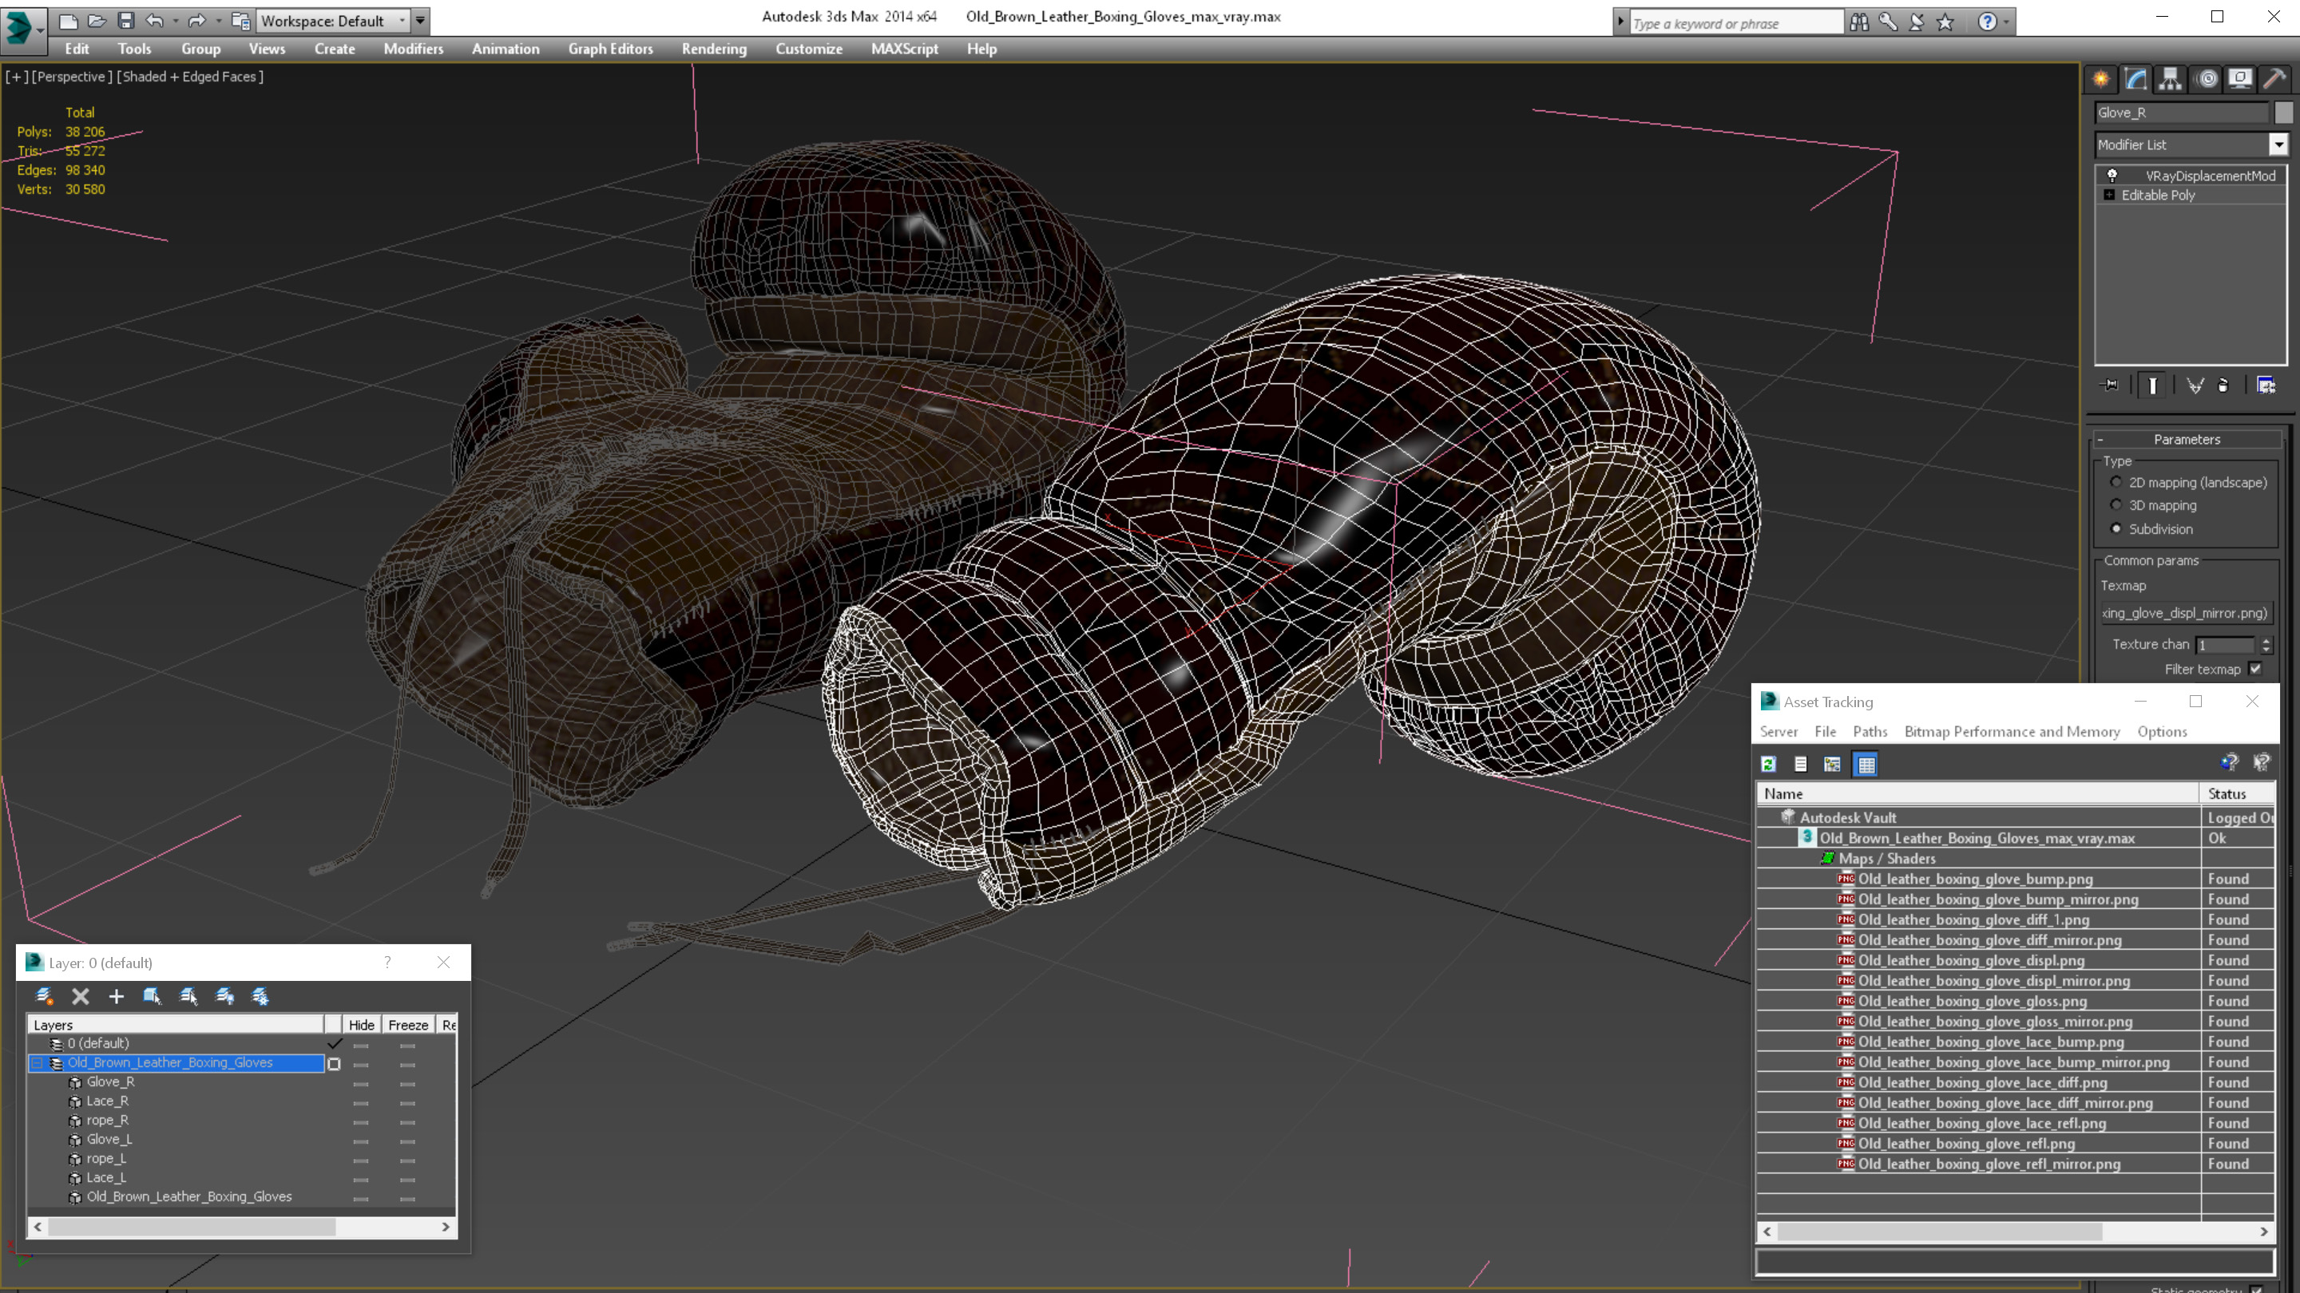Collapse the Parameters rollout minus sign
This screenshot has width=2300, height=1293.
pyautogui.click(x=2101, y=440)
